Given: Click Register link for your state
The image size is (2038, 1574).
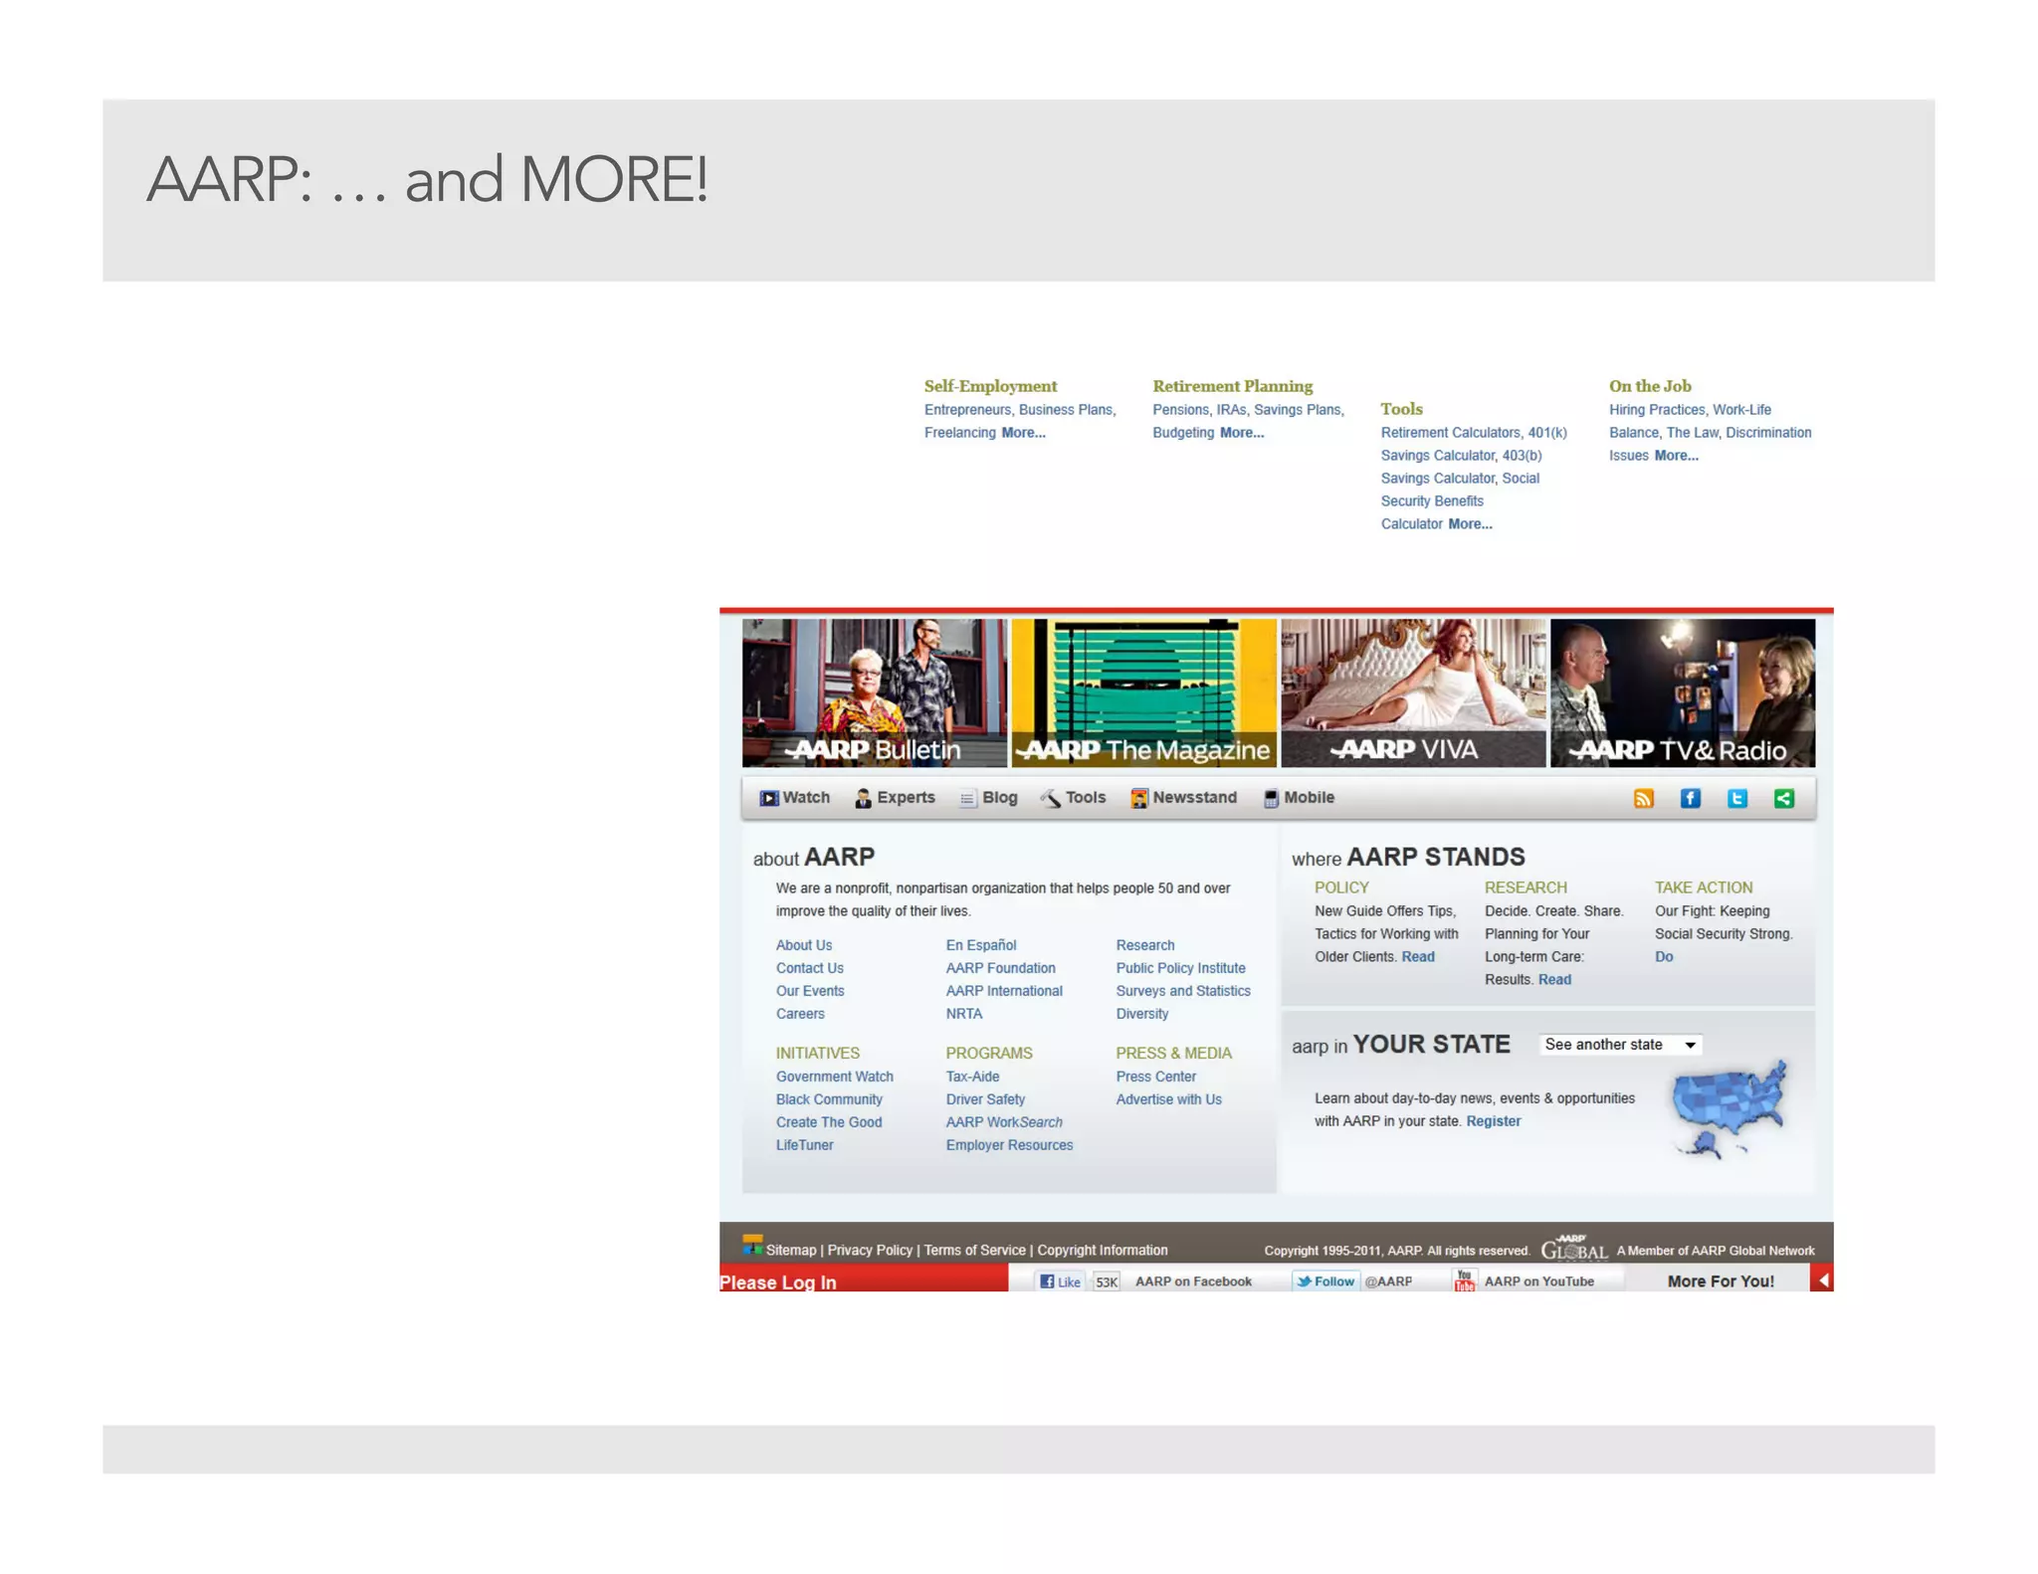Looking at the screenshot, I should coord(1493,1121).
